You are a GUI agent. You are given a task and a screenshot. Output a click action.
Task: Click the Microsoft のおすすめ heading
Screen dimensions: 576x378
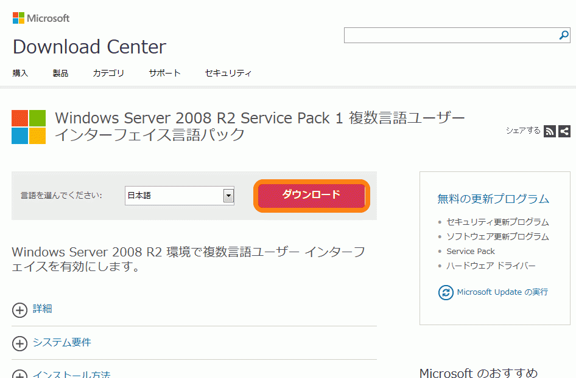(479, 373)
